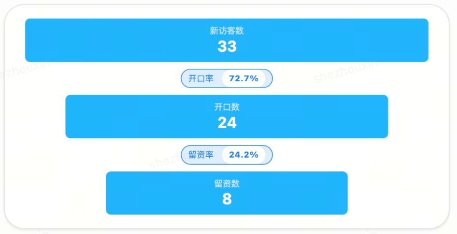
Task: Select the 留资率 label in badge
Action: click(201, 155)
